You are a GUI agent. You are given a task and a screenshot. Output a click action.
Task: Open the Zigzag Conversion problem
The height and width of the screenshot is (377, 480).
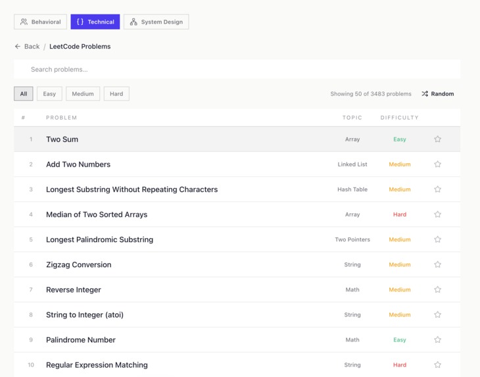click(x=79, y=265)
